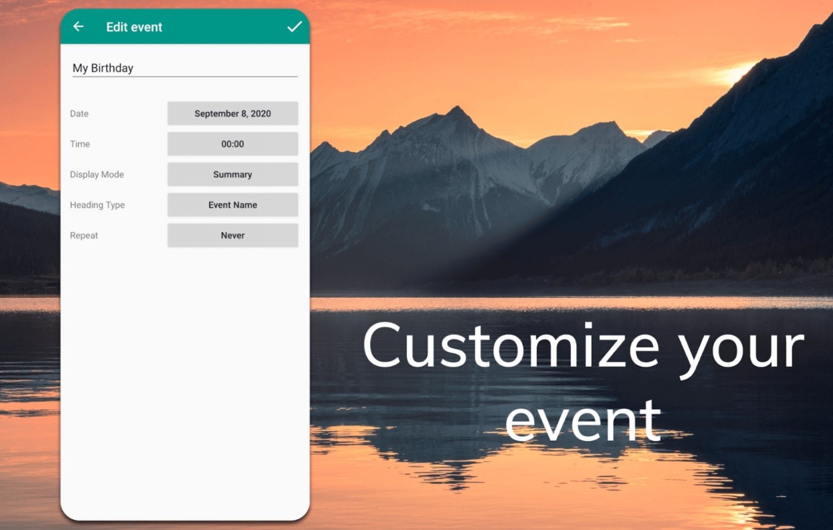Select the Event Name heading type button
Screen dimensions: 833x530
pos(232,205)
